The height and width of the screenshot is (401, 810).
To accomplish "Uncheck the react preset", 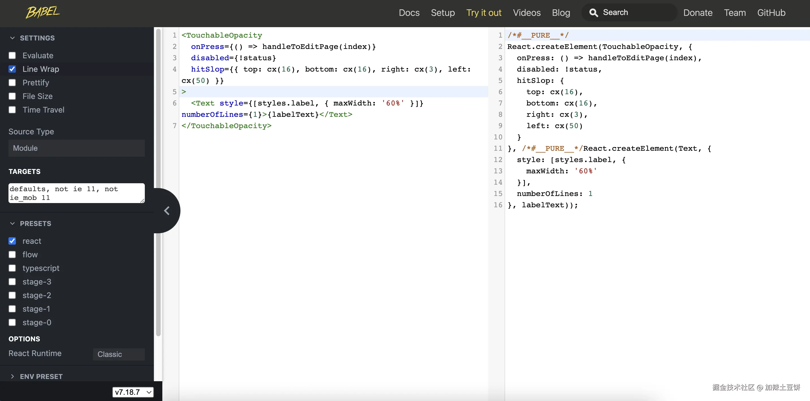I will pyautogui.click(x=12, y=241).
